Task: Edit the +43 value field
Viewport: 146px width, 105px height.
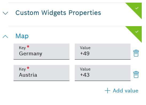Action: coord(102,73)
